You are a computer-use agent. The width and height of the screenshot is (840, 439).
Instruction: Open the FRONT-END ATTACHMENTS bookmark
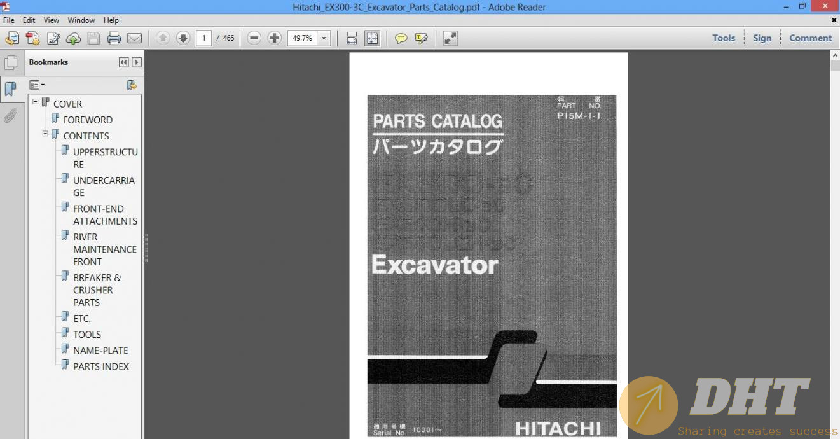point(105,214)
